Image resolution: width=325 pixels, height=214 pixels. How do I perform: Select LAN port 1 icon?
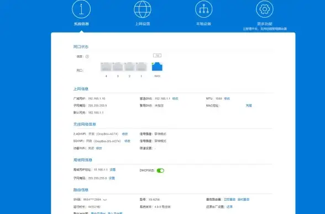click(x=141, y=67)
